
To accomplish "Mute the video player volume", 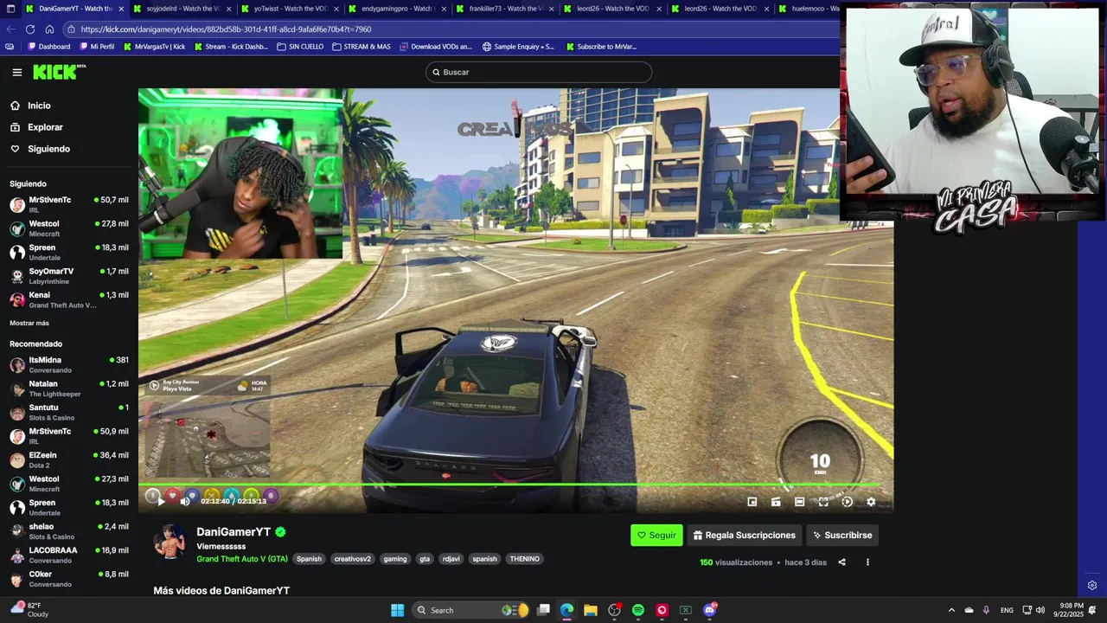I will click(184, 501).
